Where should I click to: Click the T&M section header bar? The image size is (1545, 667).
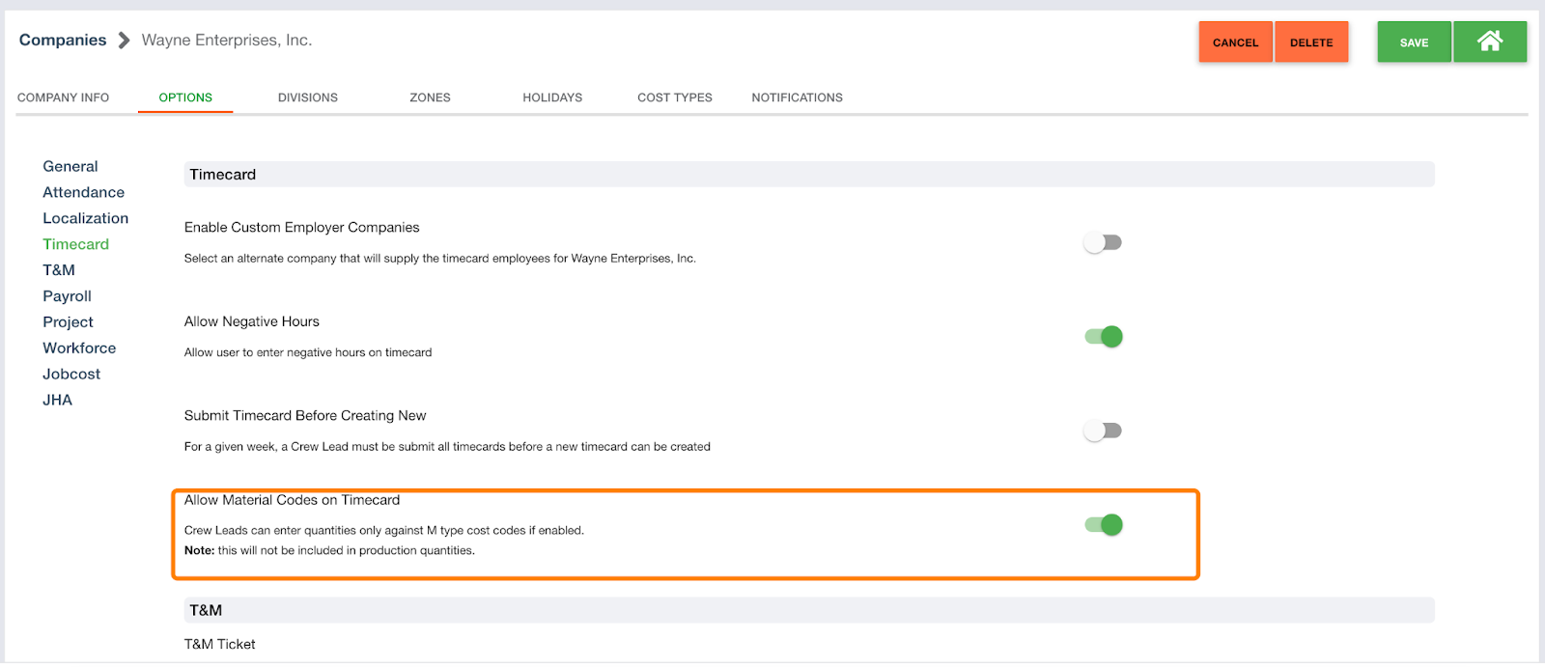point(809,610)
